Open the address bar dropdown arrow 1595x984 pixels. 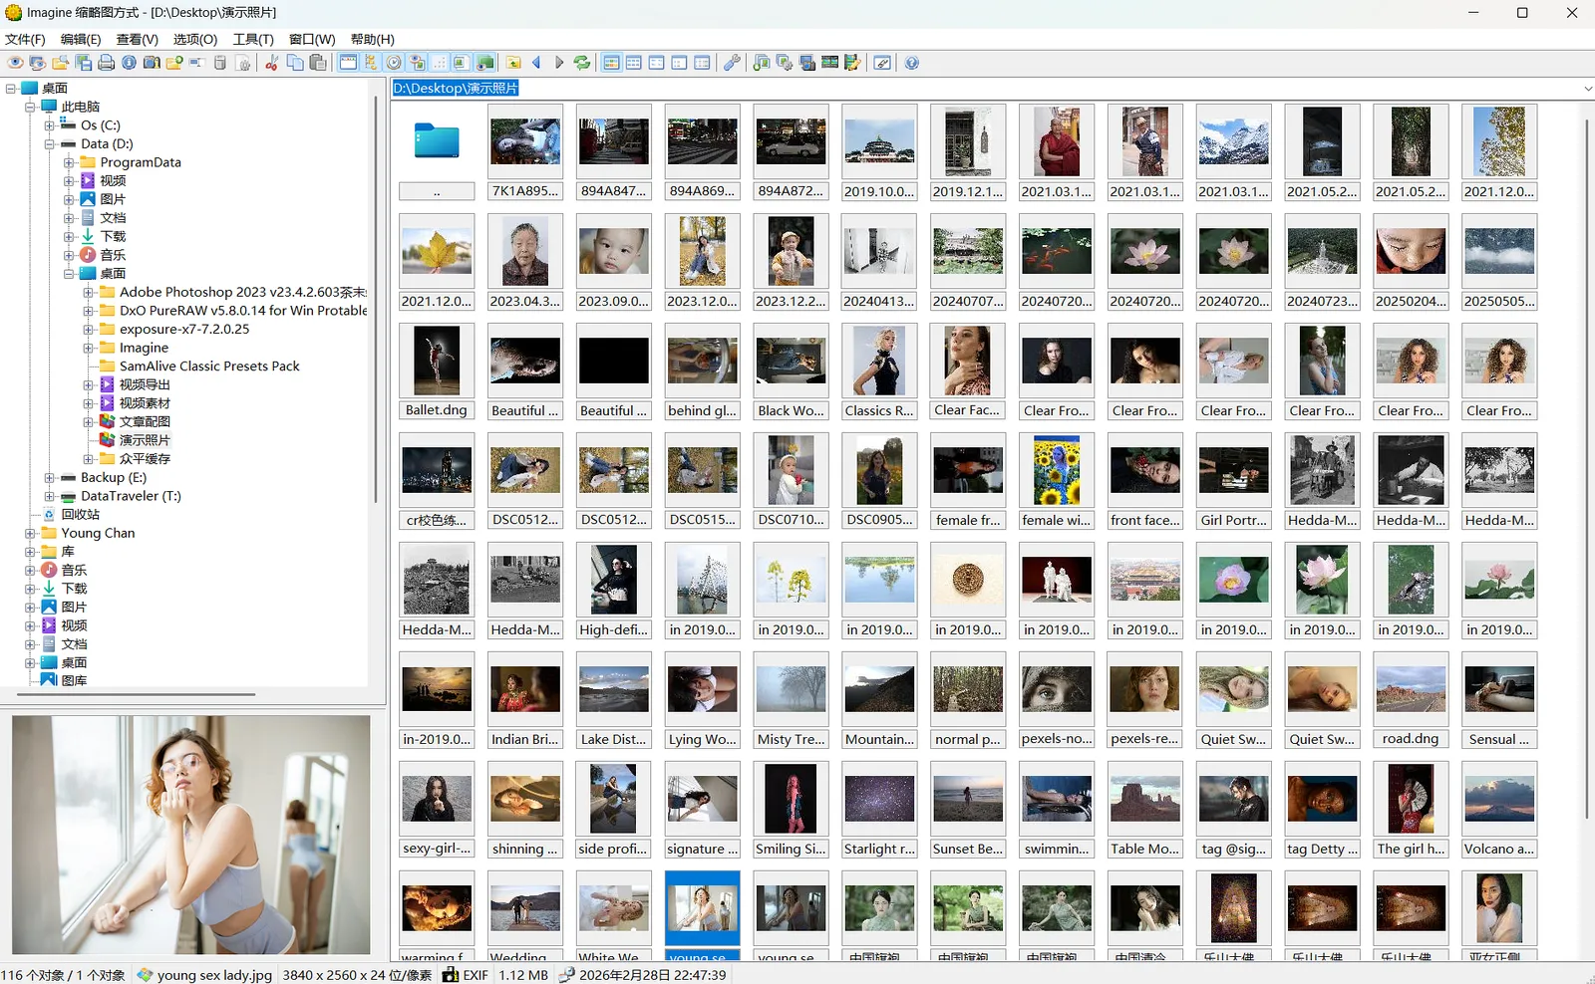[1587, 88]
